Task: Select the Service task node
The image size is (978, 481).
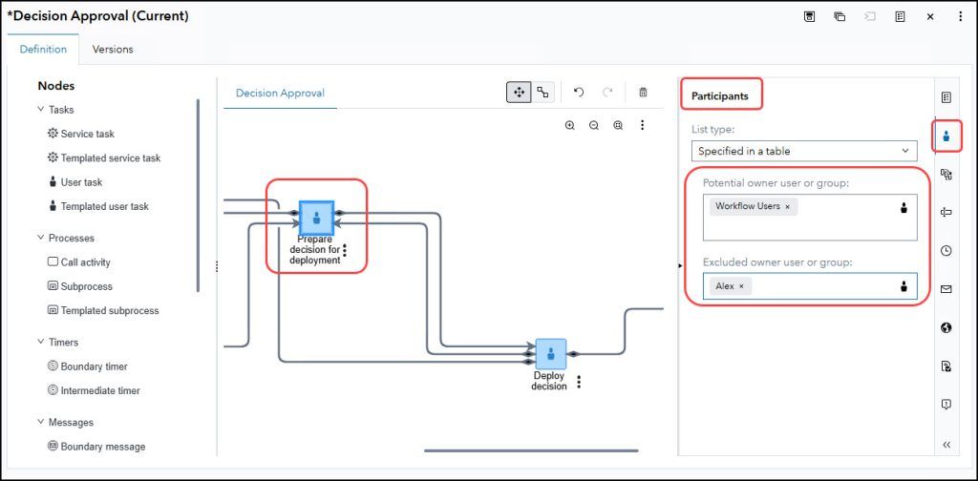Action: click(x=81, y=134)
